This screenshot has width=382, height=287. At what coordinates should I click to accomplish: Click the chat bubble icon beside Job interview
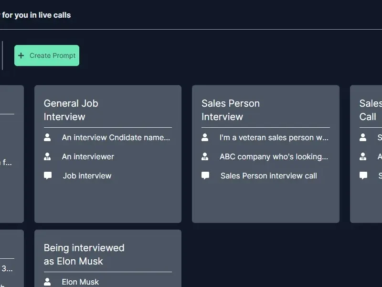(48, 176)
